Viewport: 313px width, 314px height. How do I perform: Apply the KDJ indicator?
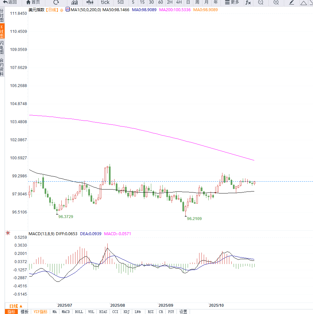126,312
